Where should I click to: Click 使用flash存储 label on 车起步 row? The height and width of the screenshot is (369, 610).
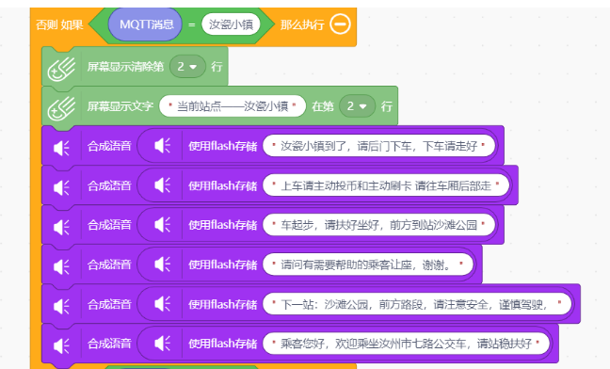pyautogui.click(x=222, y=225)
